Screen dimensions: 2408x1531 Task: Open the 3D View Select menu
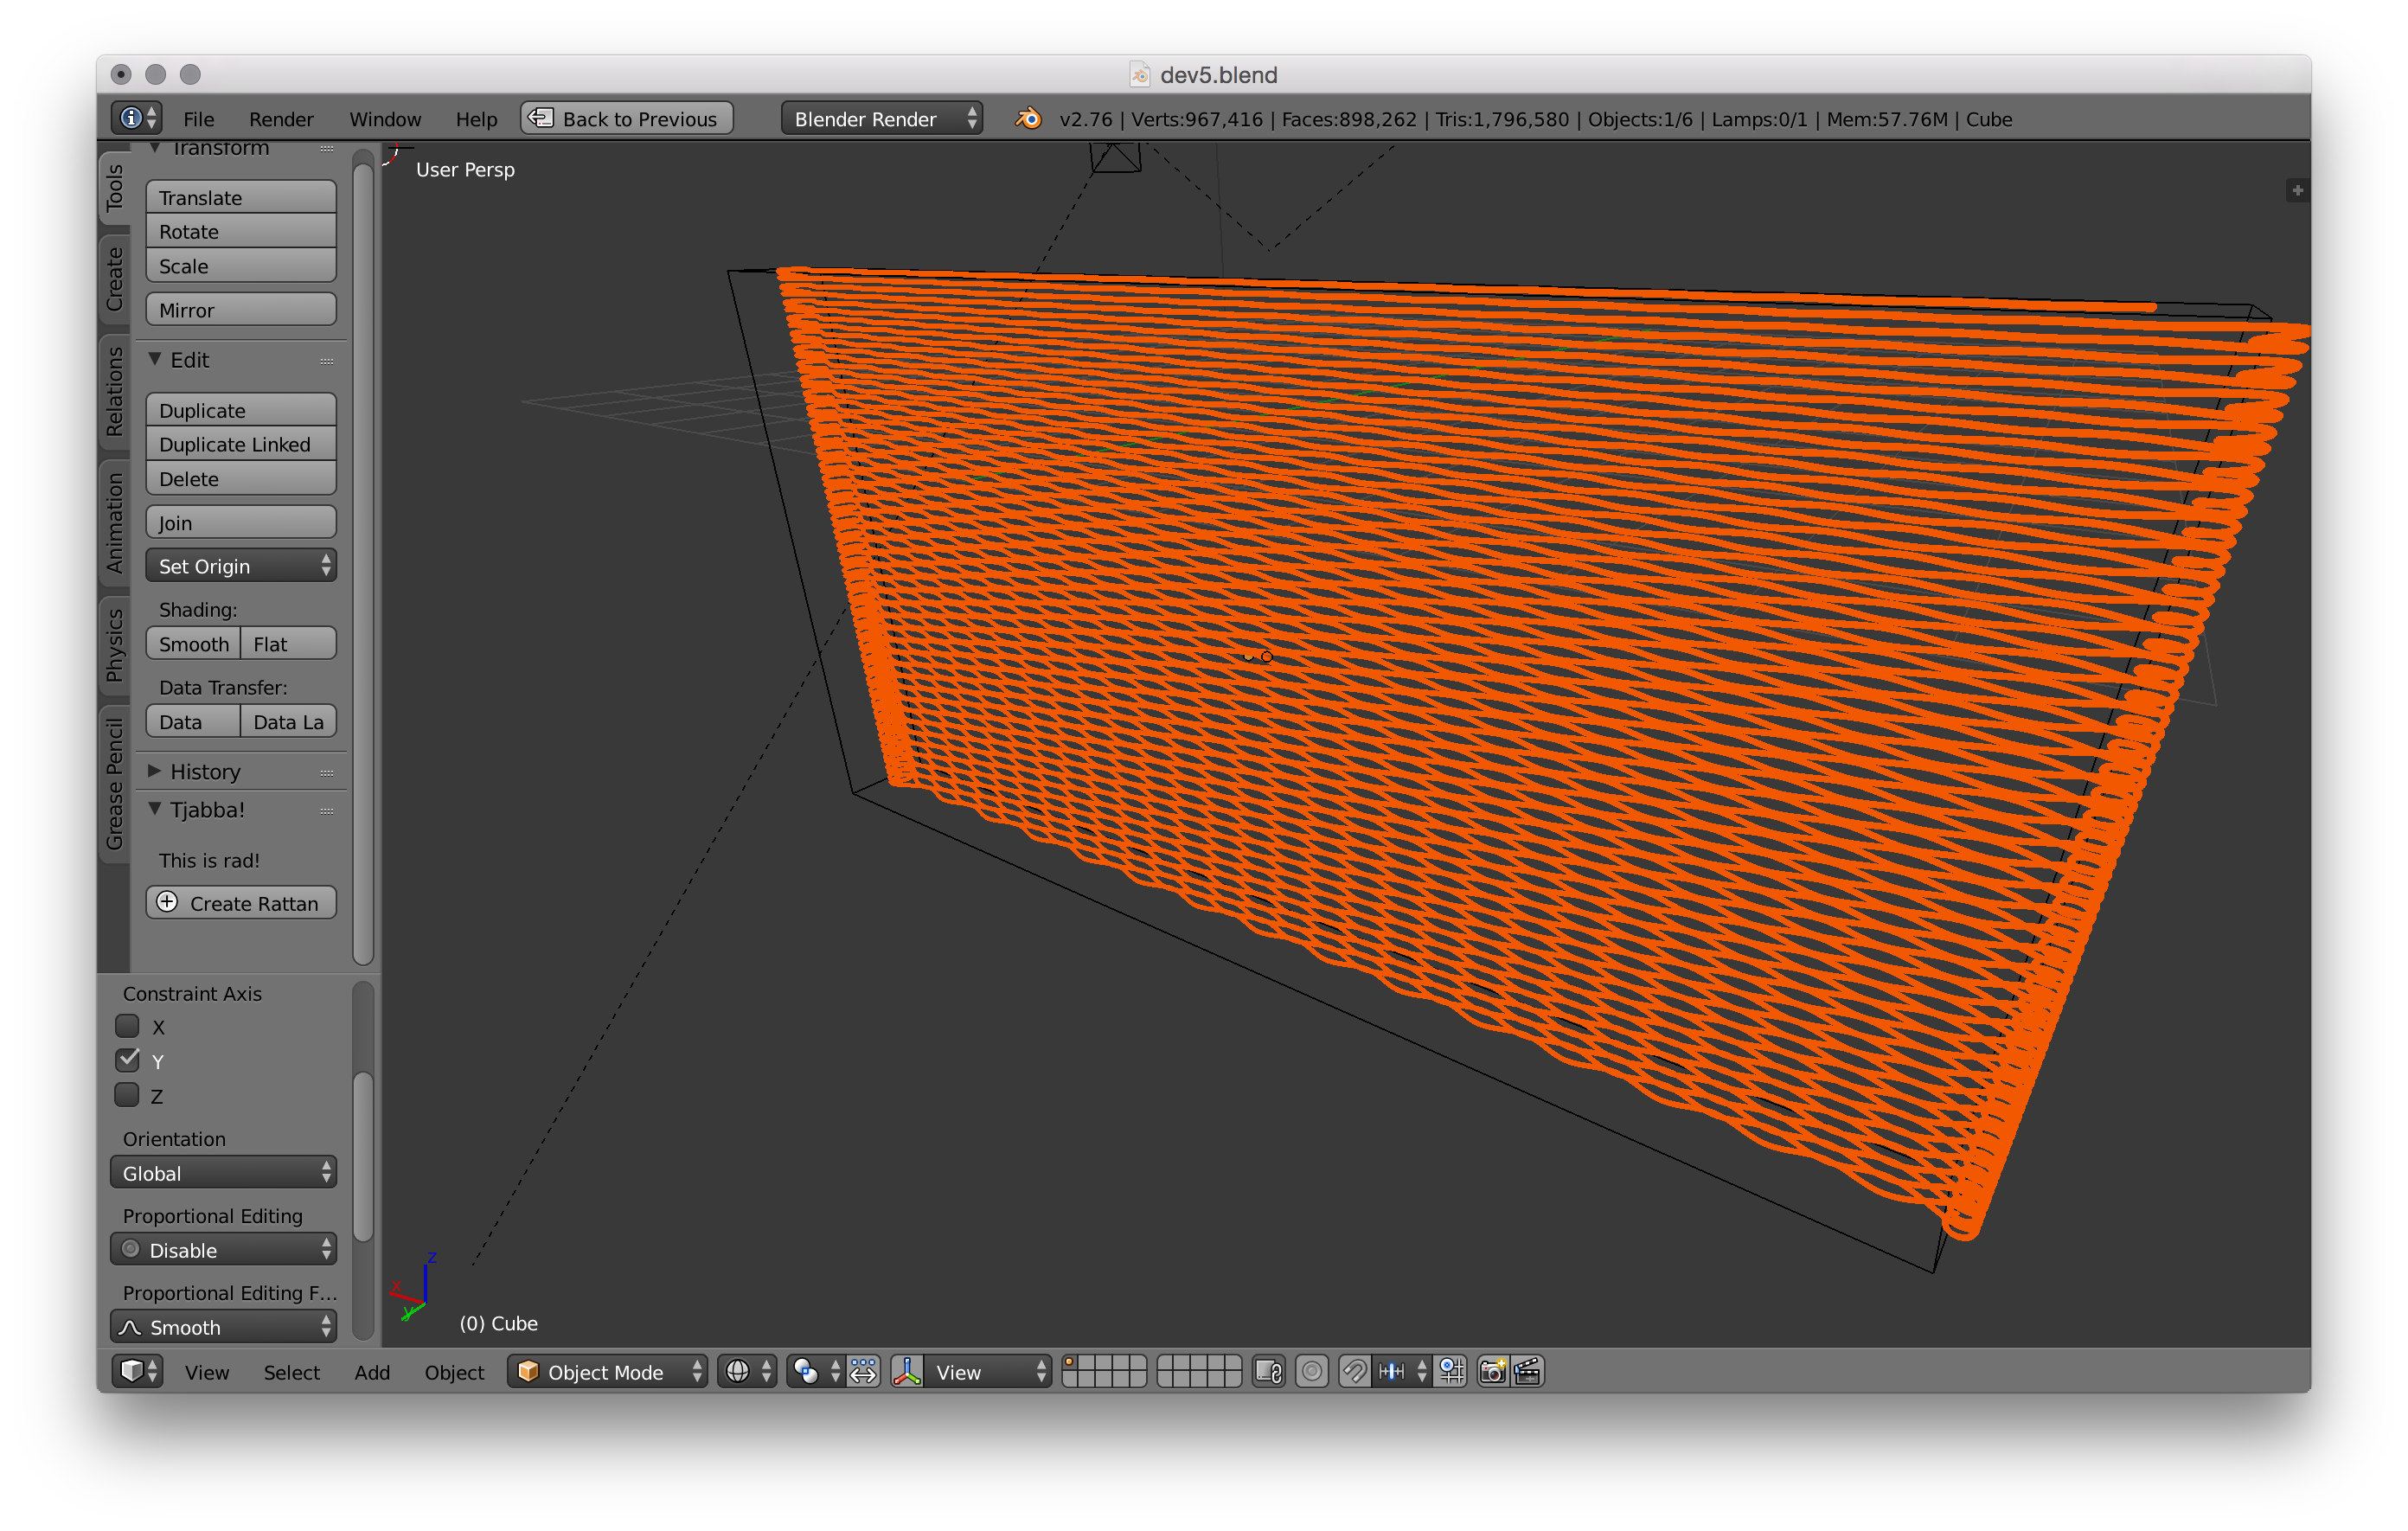pos(291,1372)
